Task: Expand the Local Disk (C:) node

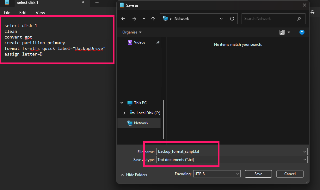Action: tap(124, 113)
